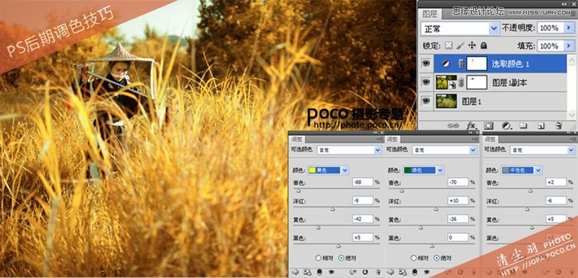This screenshot has width=578, height=278.
Task: Select the 图层1 layer thumbnail
Action: [446, 101]
